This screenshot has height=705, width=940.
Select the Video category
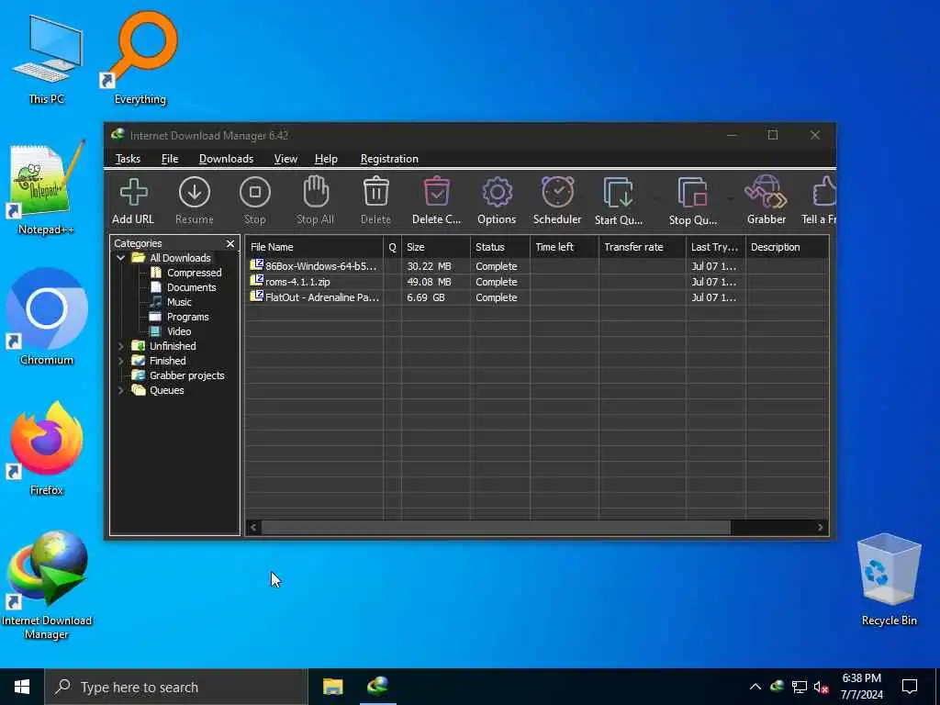coord(179,331)
